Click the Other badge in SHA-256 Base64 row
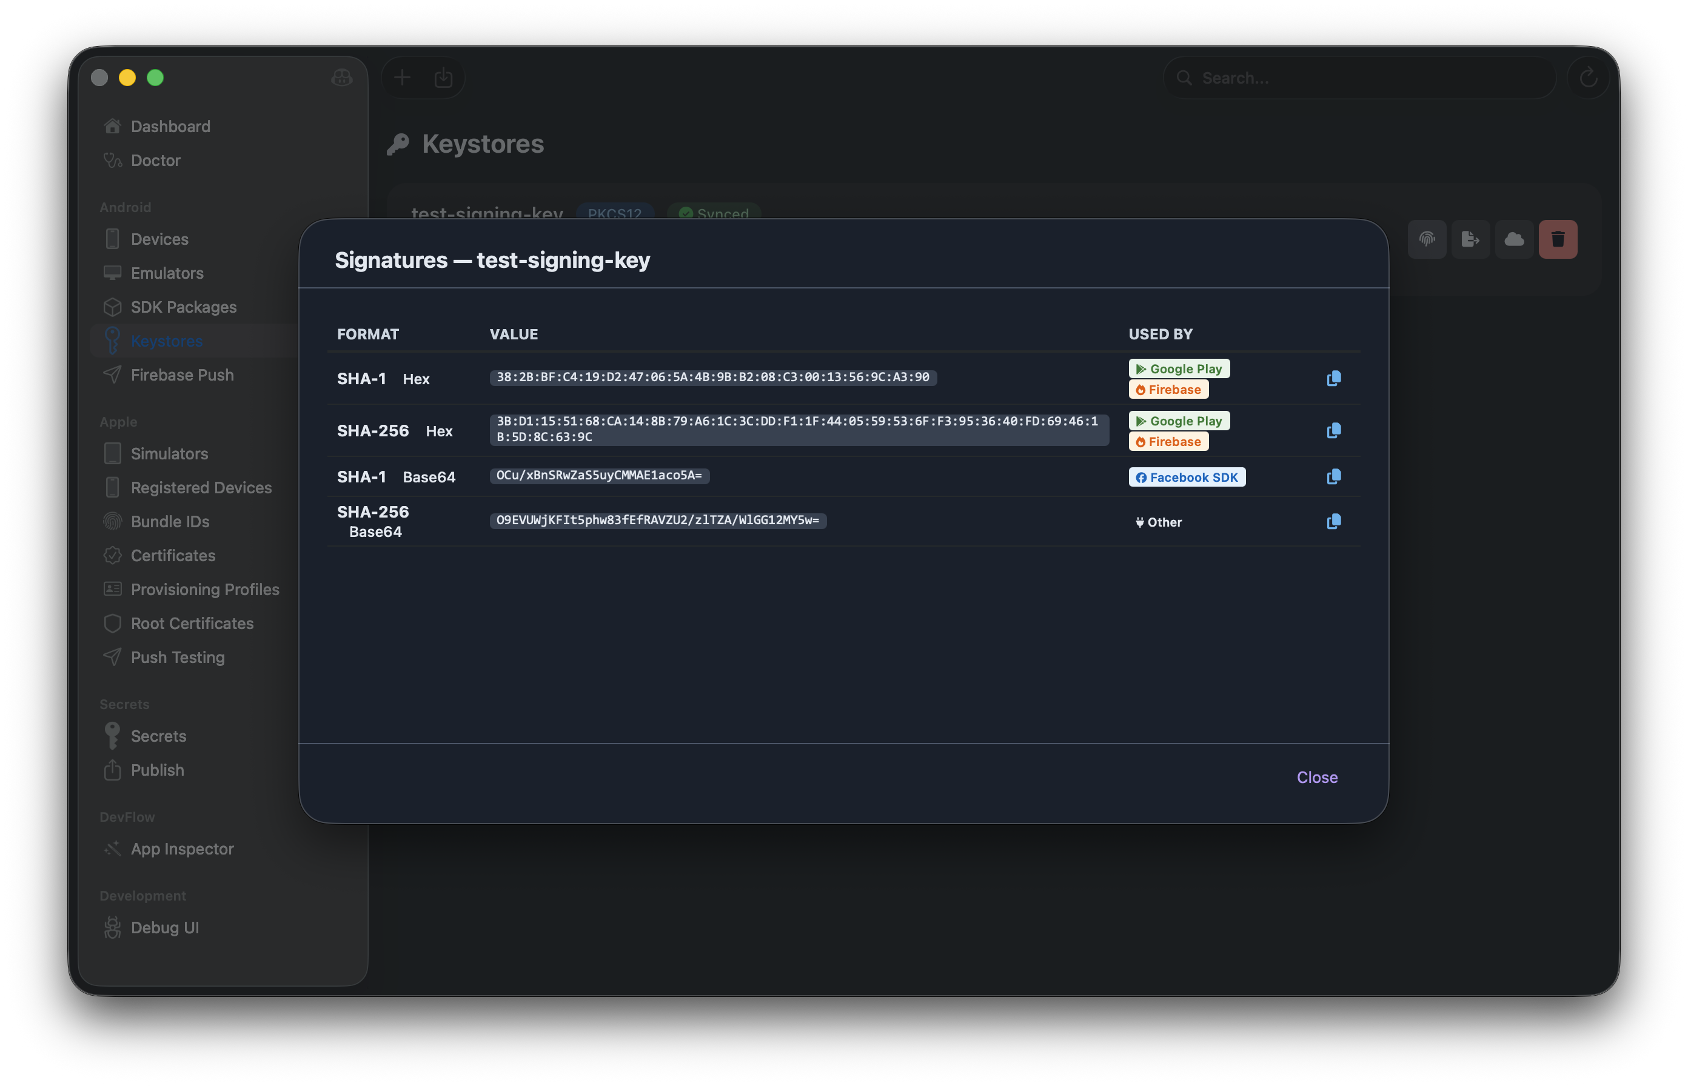1688x1086 pixels. pyautogui.click(x=1157, y=522)
